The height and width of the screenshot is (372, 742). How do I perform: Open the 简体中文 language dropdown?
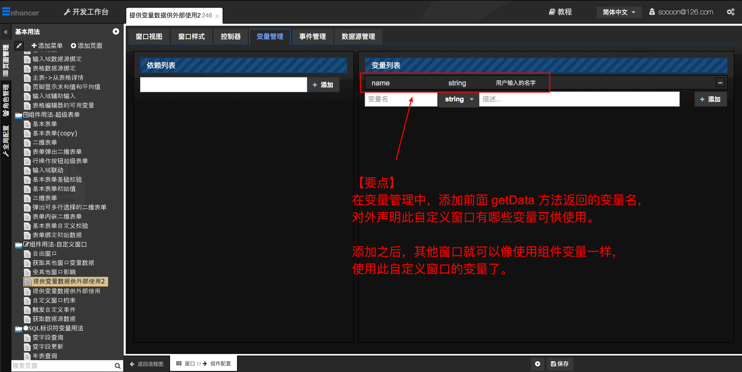[619, 12]
